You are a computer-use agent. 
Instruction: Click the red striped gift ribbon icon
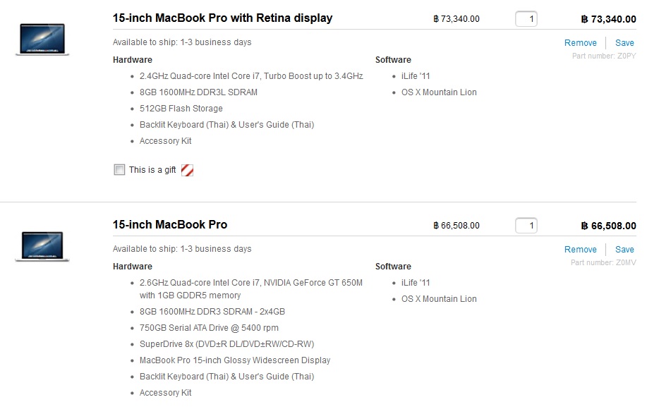pyautogui.click(x=188, y=170)
